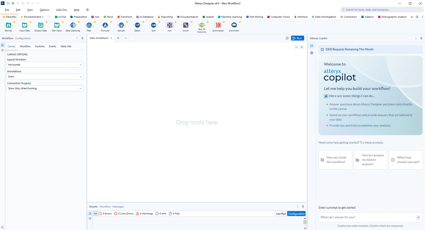Open the Options menu
425x230 pixels.
tap(45, 10)
